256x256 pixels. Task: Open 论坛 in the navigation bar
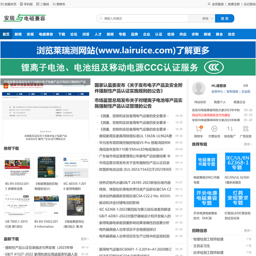(74, 34)
